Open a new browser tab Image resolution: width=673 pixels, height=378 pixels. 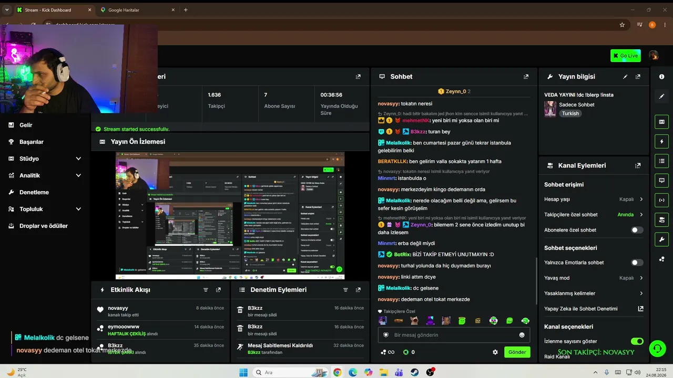click(x=186, y=10)
